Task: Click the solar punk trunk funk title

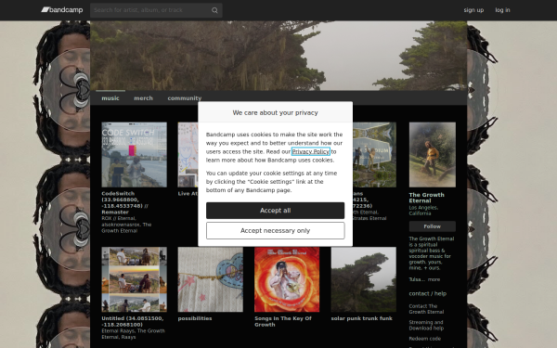Action: (x=362, y=318)
